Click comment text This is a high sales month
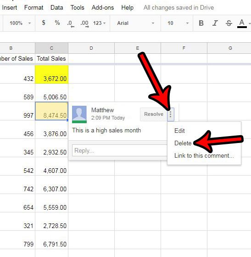 tap(106, 131)
